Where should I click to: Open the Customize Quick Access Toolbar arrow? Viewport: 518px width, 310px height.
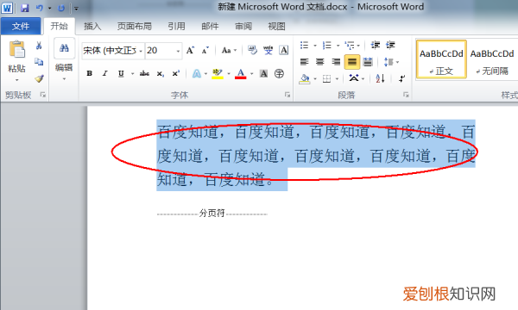(x=76, y=9)
